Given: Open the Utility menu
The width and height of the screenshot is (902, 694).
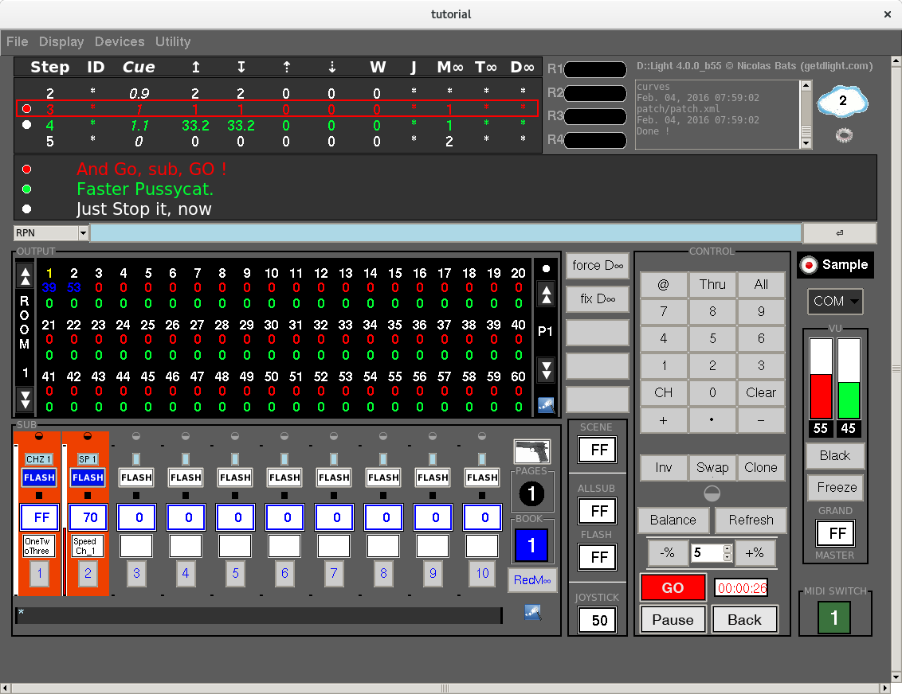Looking at the screenshot, I should point(173,41).
